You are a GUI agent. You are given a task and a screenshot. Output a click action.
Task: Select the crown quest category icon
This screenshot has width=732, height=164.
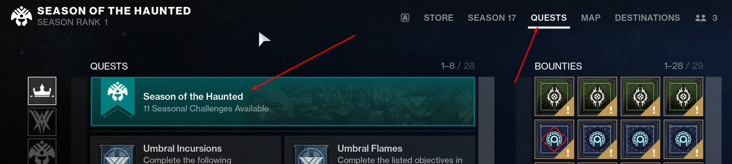(42, 91)
